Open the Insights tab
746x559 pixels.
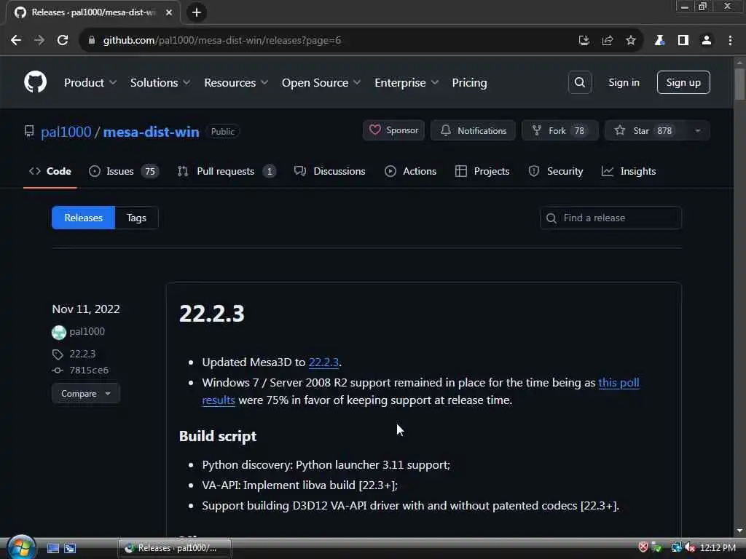629,171
